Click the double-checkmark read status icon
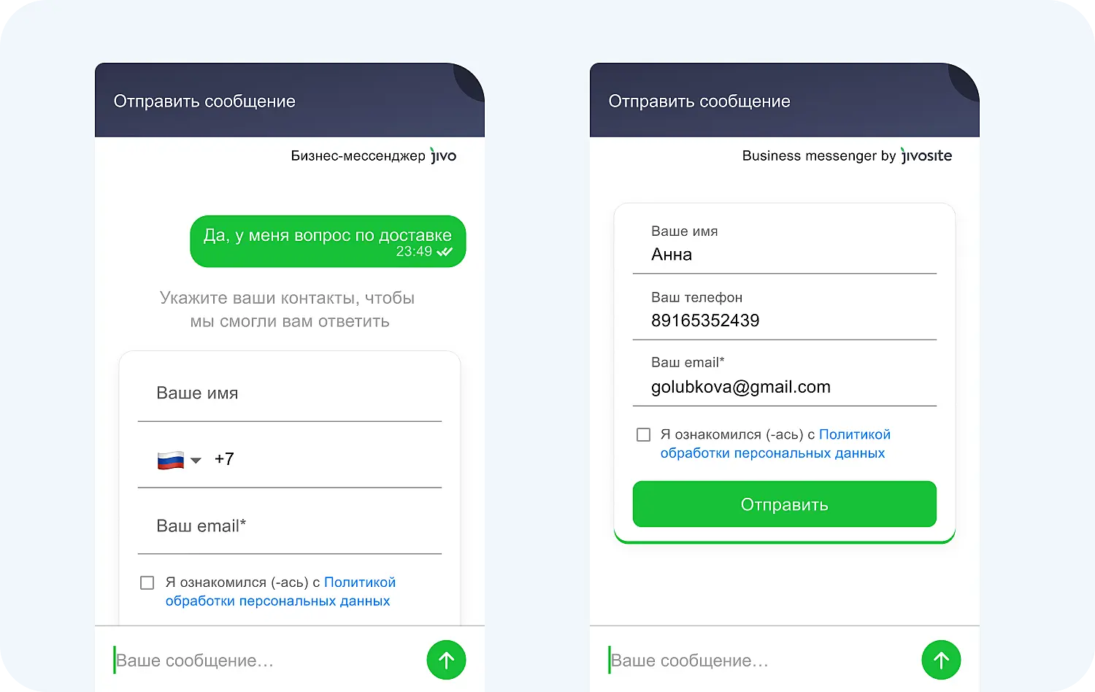The height and width of the screenshot is (692, 1095). 445,252
